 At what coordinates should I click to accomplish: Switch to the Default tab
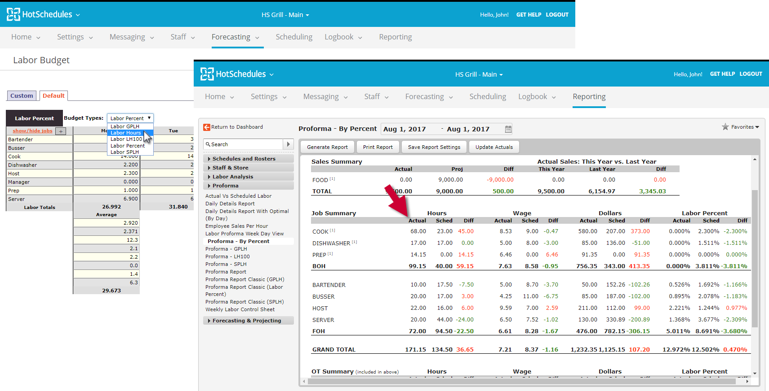click(x=53, y=96)
